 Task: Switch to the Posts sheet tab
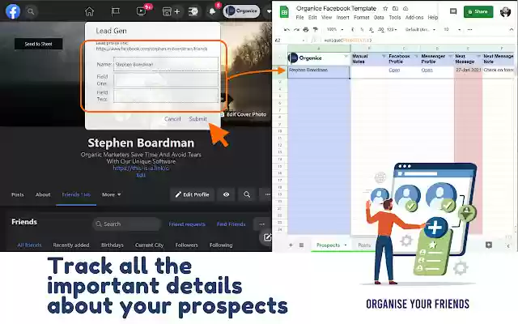coord(364,245)
